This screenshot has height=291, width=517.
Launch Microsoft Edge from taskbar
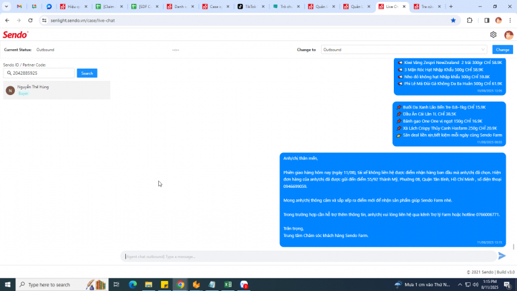click(133, 284)
